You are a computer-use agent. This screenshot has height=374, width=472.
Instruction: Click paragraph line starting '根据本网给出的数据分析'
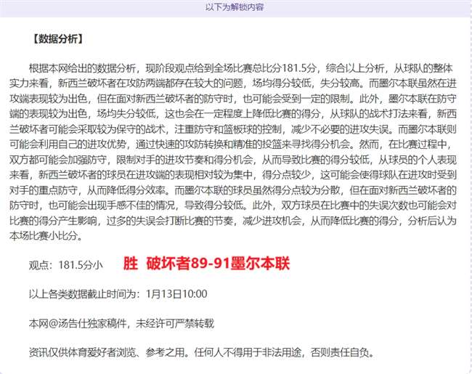[x=241, y=68]
